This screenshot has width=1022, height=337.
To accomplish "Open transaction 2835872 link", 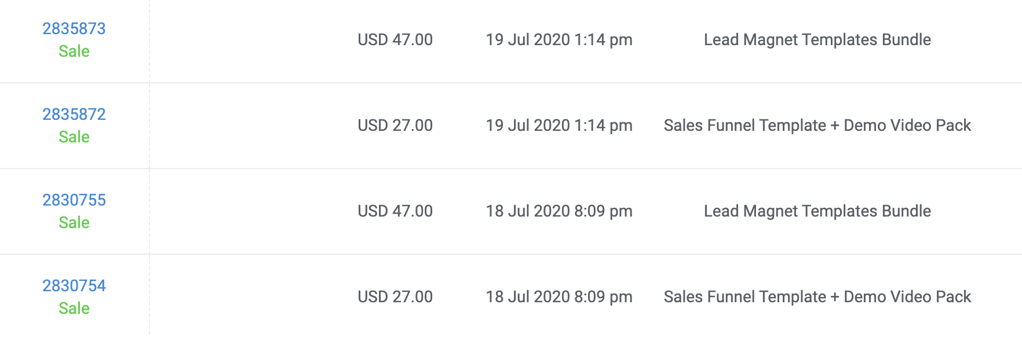I will pyautogui.click(x=74, y=114).
